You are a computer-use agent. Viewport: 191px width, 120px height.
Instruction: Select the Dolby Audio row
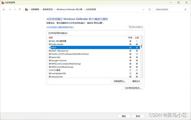(94, 44)
